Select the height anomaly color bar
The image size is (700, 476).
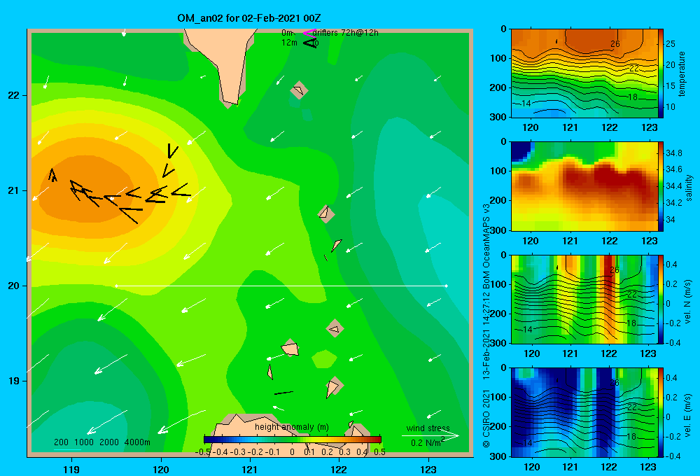tap(293, 440)
